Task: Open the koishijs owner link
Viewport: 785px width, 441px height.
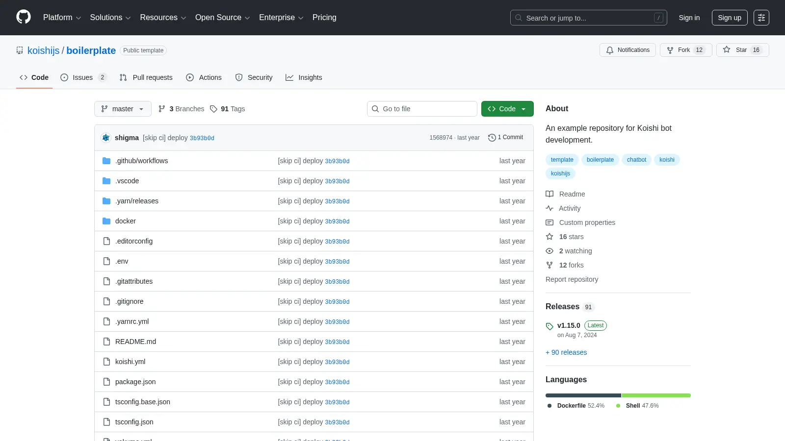Action: [x=43, y=50]
